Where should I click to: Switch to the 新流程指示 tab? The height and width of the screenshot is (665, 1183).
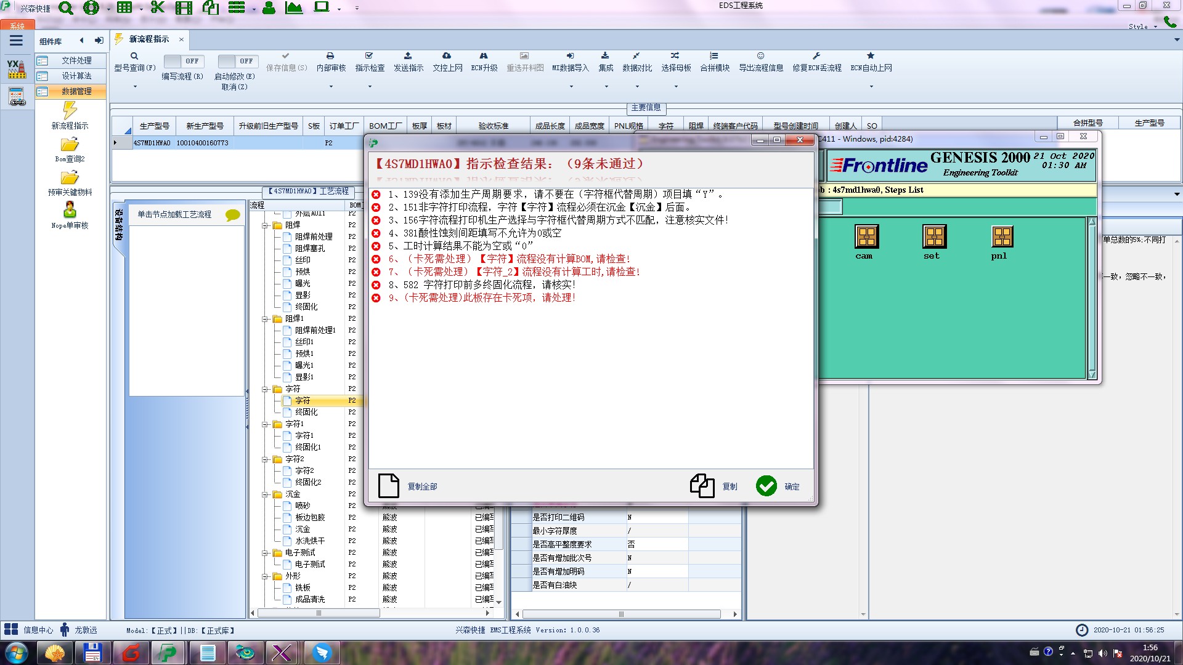[149, 39]
